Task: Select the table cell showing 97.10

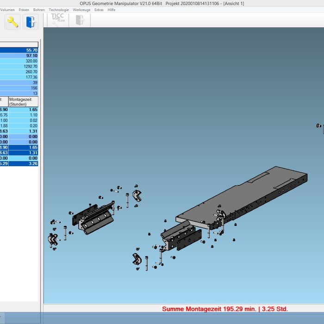Action: pos(19,56)
